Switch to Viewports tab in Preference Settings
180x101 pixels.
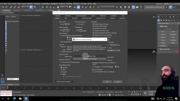coord(75,18)
